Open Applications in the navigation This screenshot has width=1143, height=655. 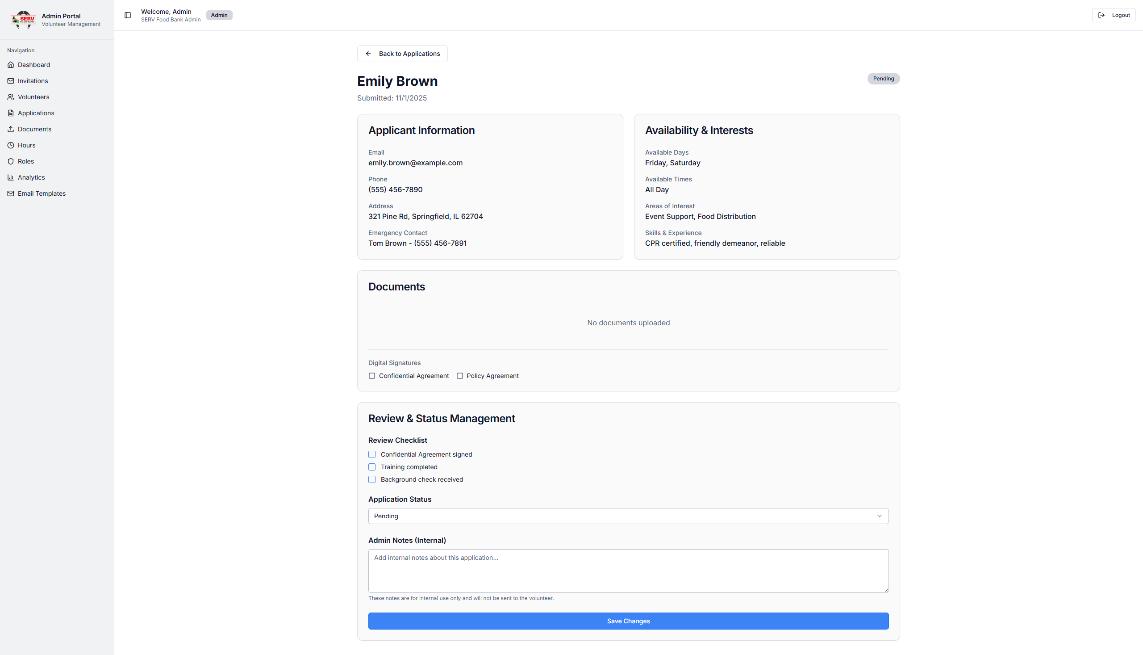coord(36,113)
